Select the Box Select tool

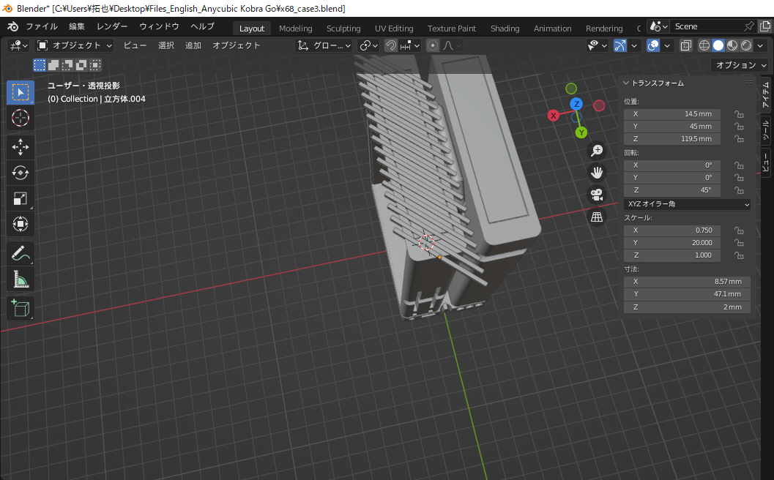pos(21,92)
